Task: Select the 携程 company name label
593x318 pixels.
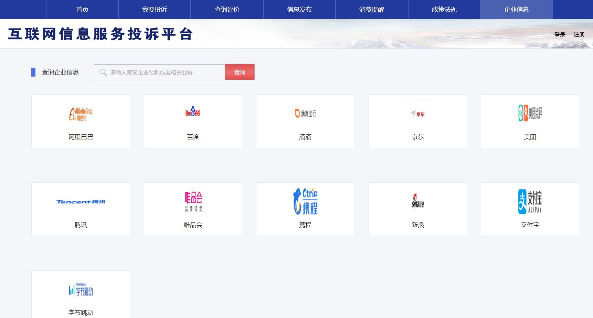Action: [x=305, y=225]
